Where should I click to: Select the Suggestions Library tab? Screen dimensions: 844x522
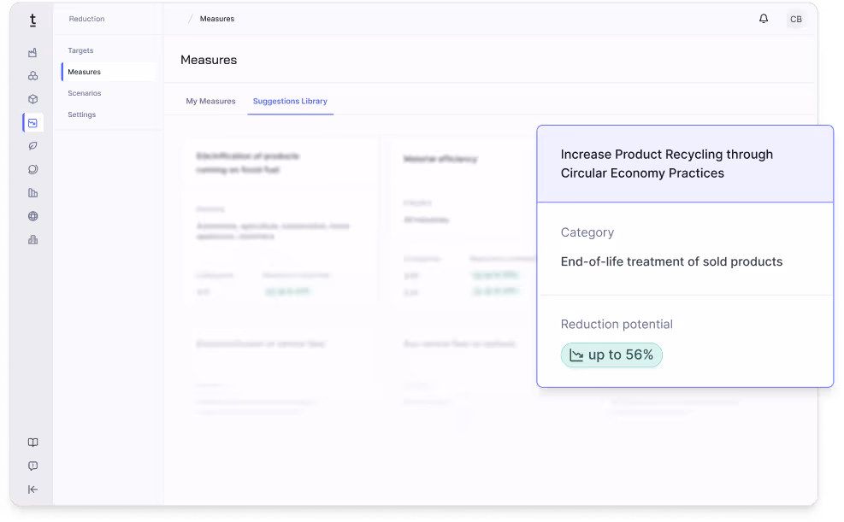(290, 100)
